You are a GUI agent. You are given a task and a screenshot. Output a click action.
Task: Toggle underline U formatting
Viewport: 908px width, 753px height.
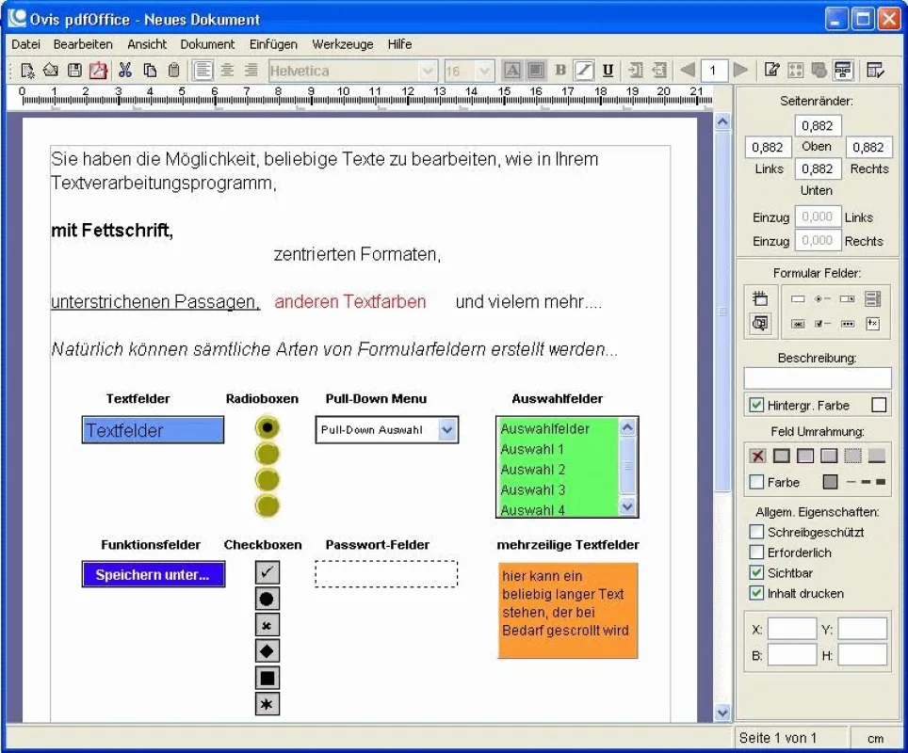click(608, 71)
